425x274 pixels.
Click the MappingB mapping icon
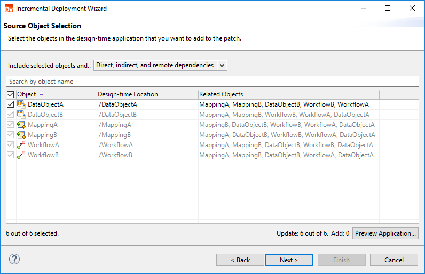[21, 135]
